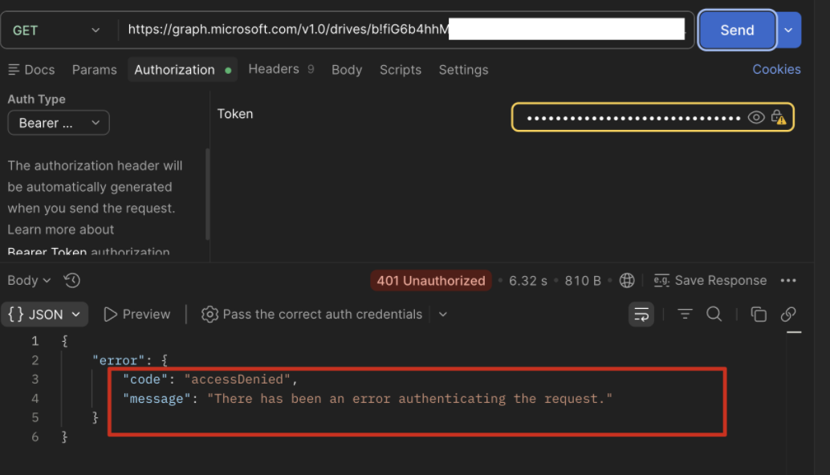Click the request URL field
Image resolution: width=830 pixels, height=475 pixels.
pos(405,30)
